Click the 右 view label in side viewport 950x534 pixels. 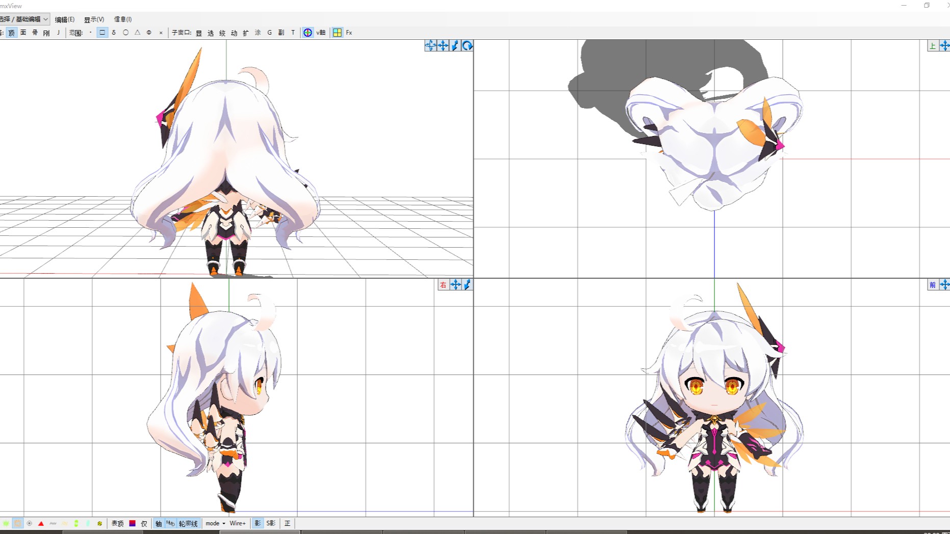tap(443, 285)
